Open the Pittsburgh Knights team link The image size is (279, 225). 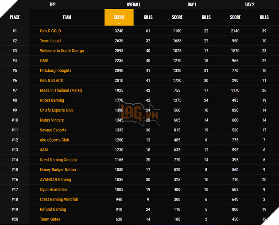[55, 71]
